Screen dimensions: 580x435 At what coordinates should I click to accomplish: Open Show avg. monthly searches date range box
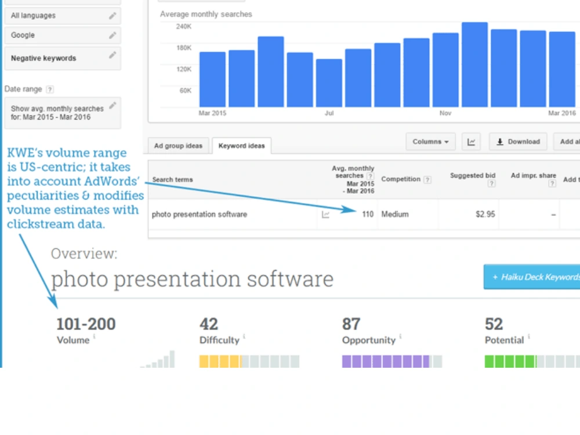63,113
